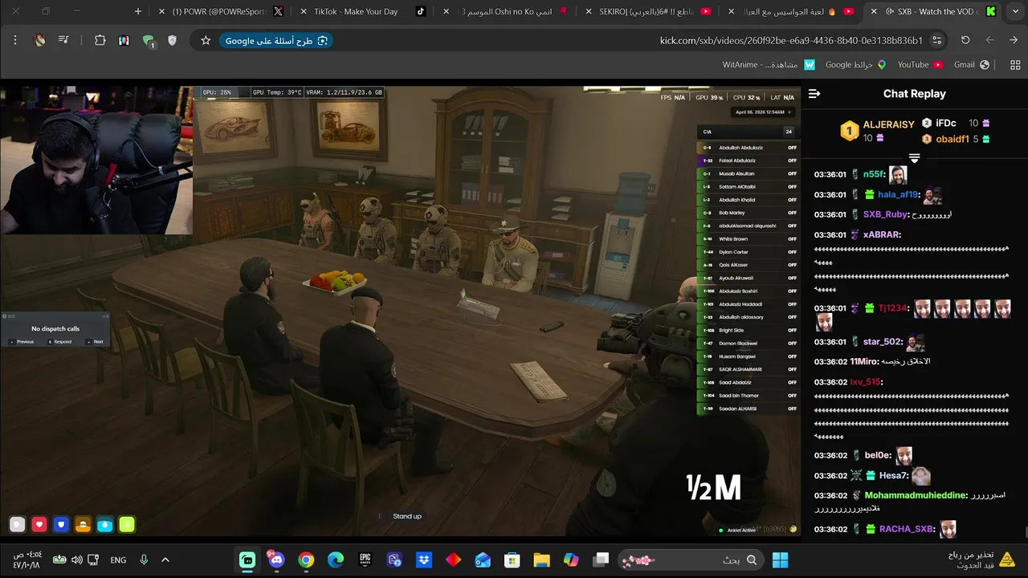The width and height of the screenshot is (1028, 578).
Task: View site information icon in address bar
Action: tap(937, 40)
